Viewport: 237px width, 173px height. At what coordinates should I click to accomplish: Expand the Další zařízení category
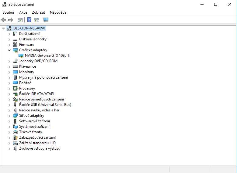(x=9, y=34)
